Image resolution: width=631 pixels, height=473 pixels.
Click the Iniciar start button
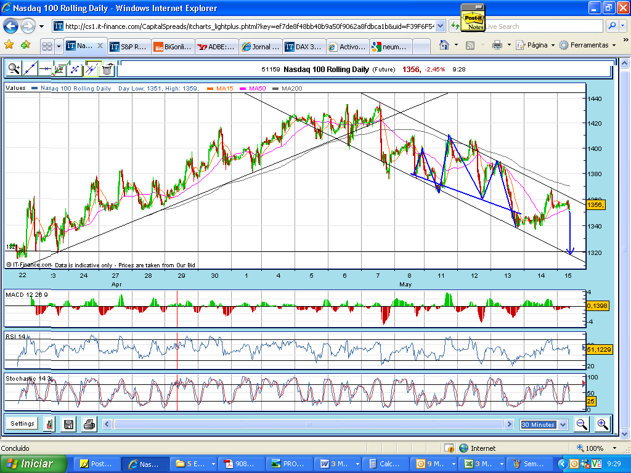click(x=33, y=464)
